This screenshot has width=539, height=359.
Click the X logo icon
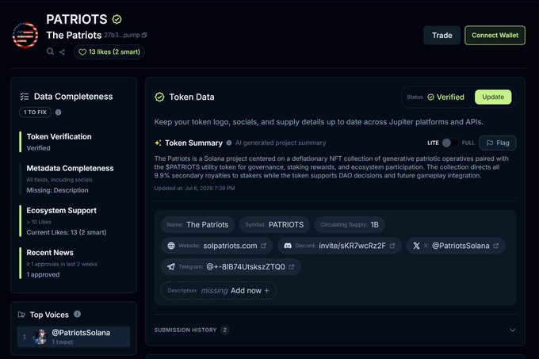416,246
